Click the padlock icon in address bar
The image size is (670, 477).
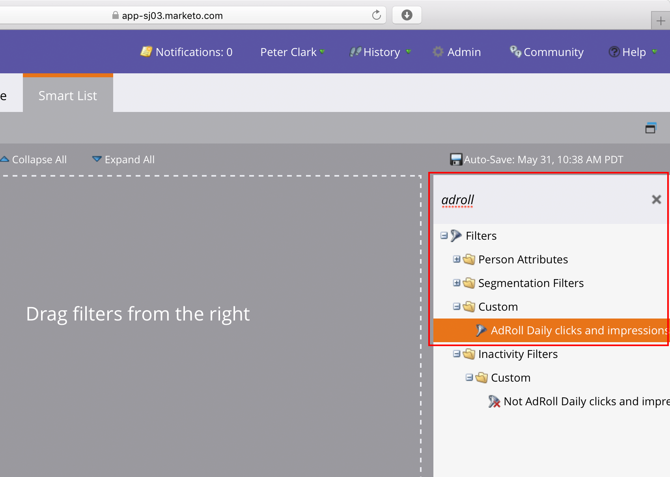click(116, 15)
